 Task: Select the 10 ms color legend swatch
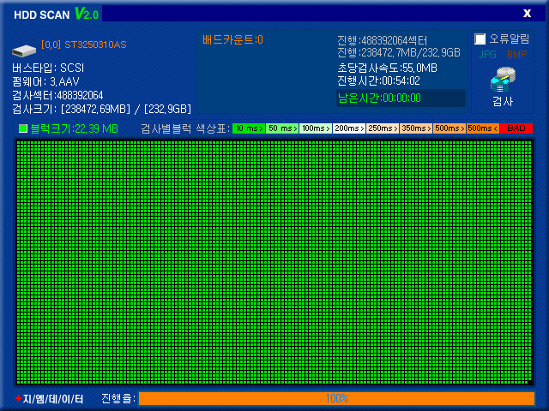click(x=249, y=128)
